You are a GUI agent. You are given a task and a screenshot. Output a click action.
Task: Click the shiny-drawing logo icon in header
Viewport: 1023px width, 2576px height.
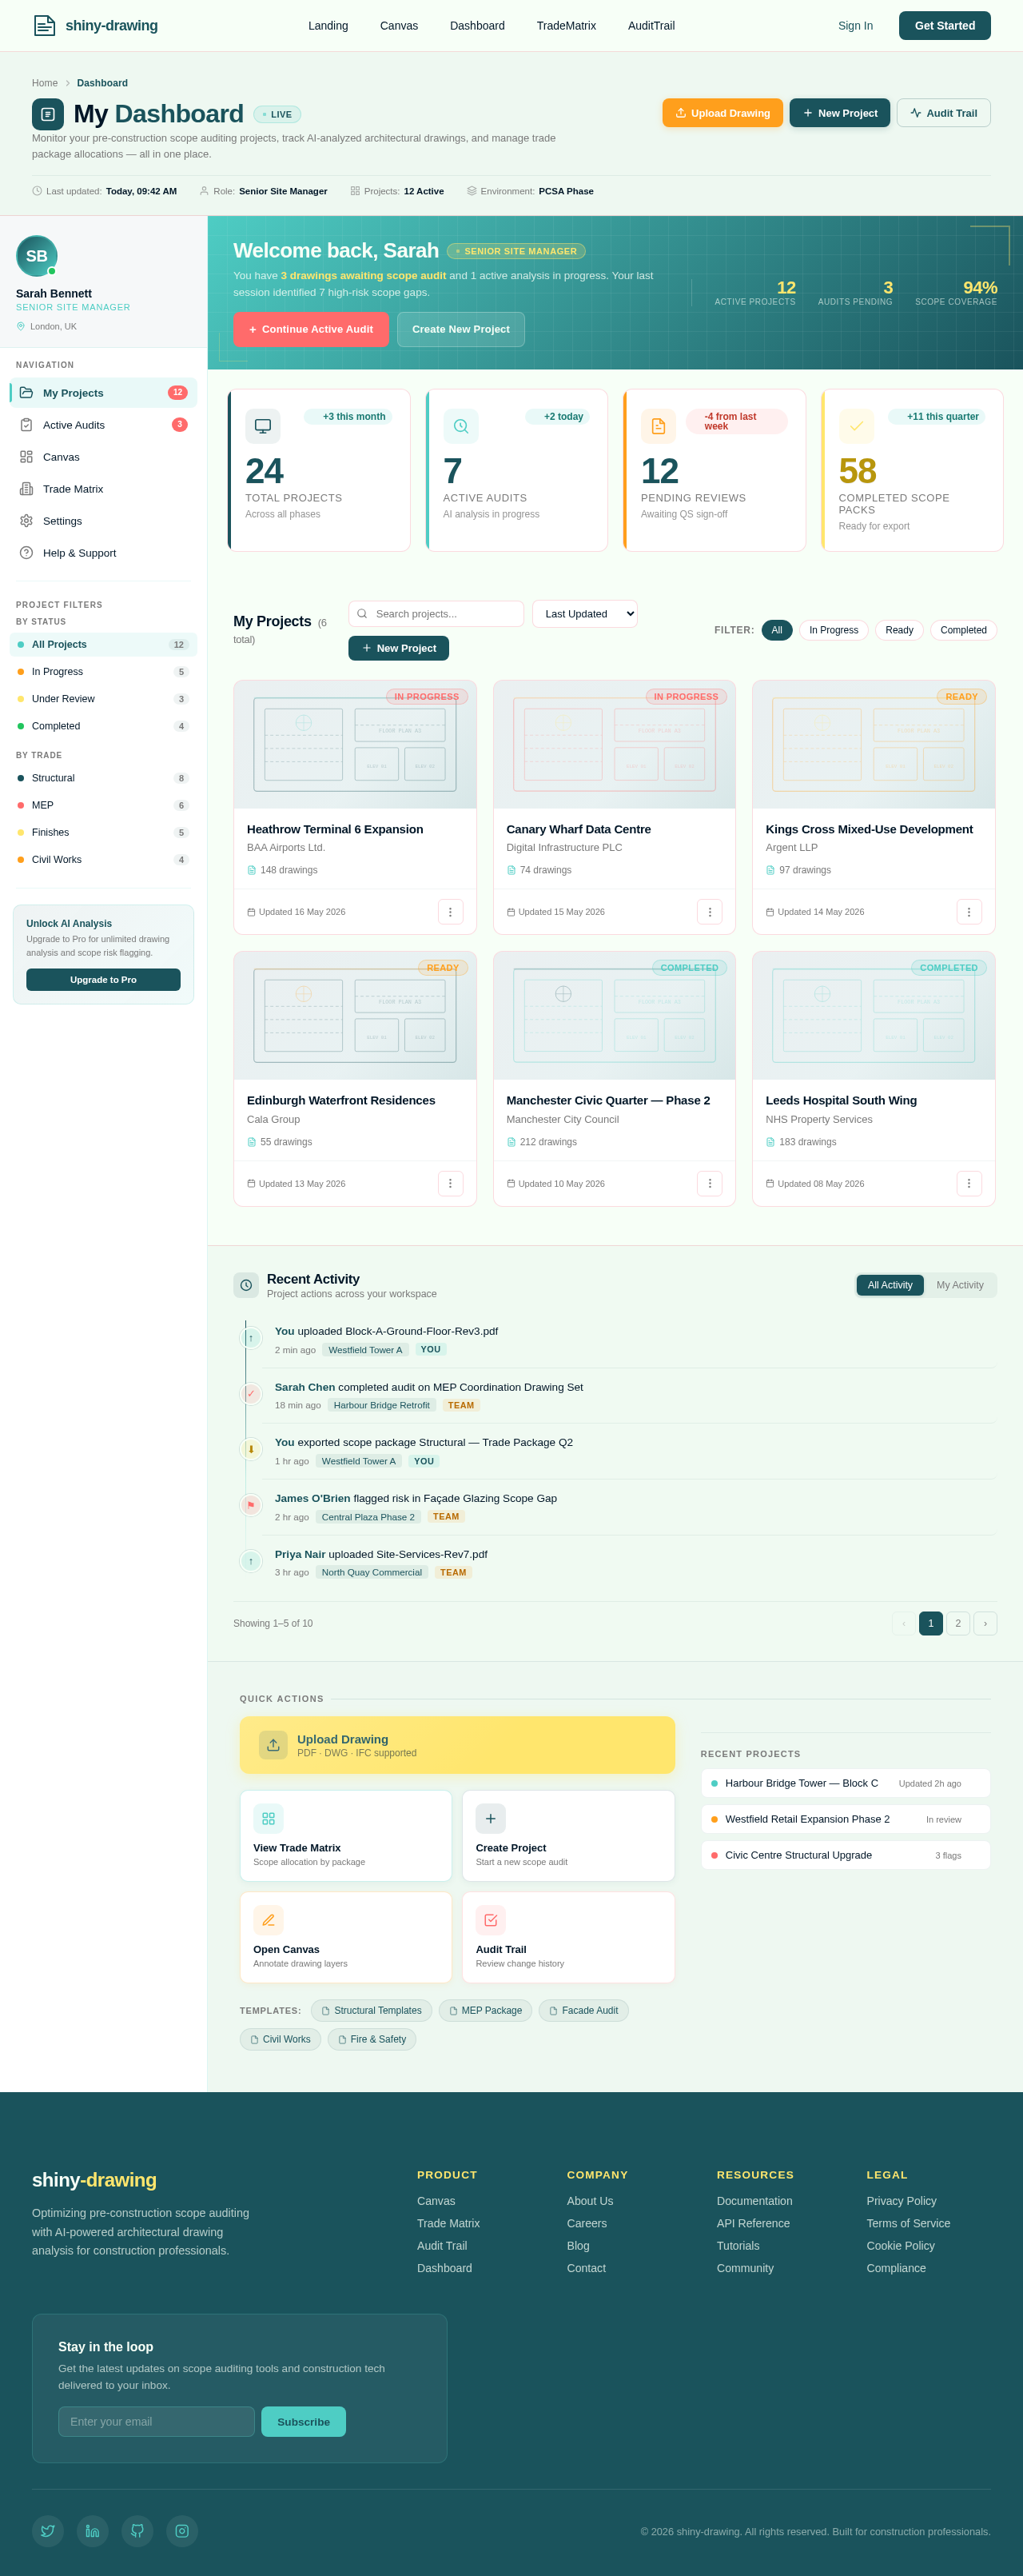pos(44,25)
